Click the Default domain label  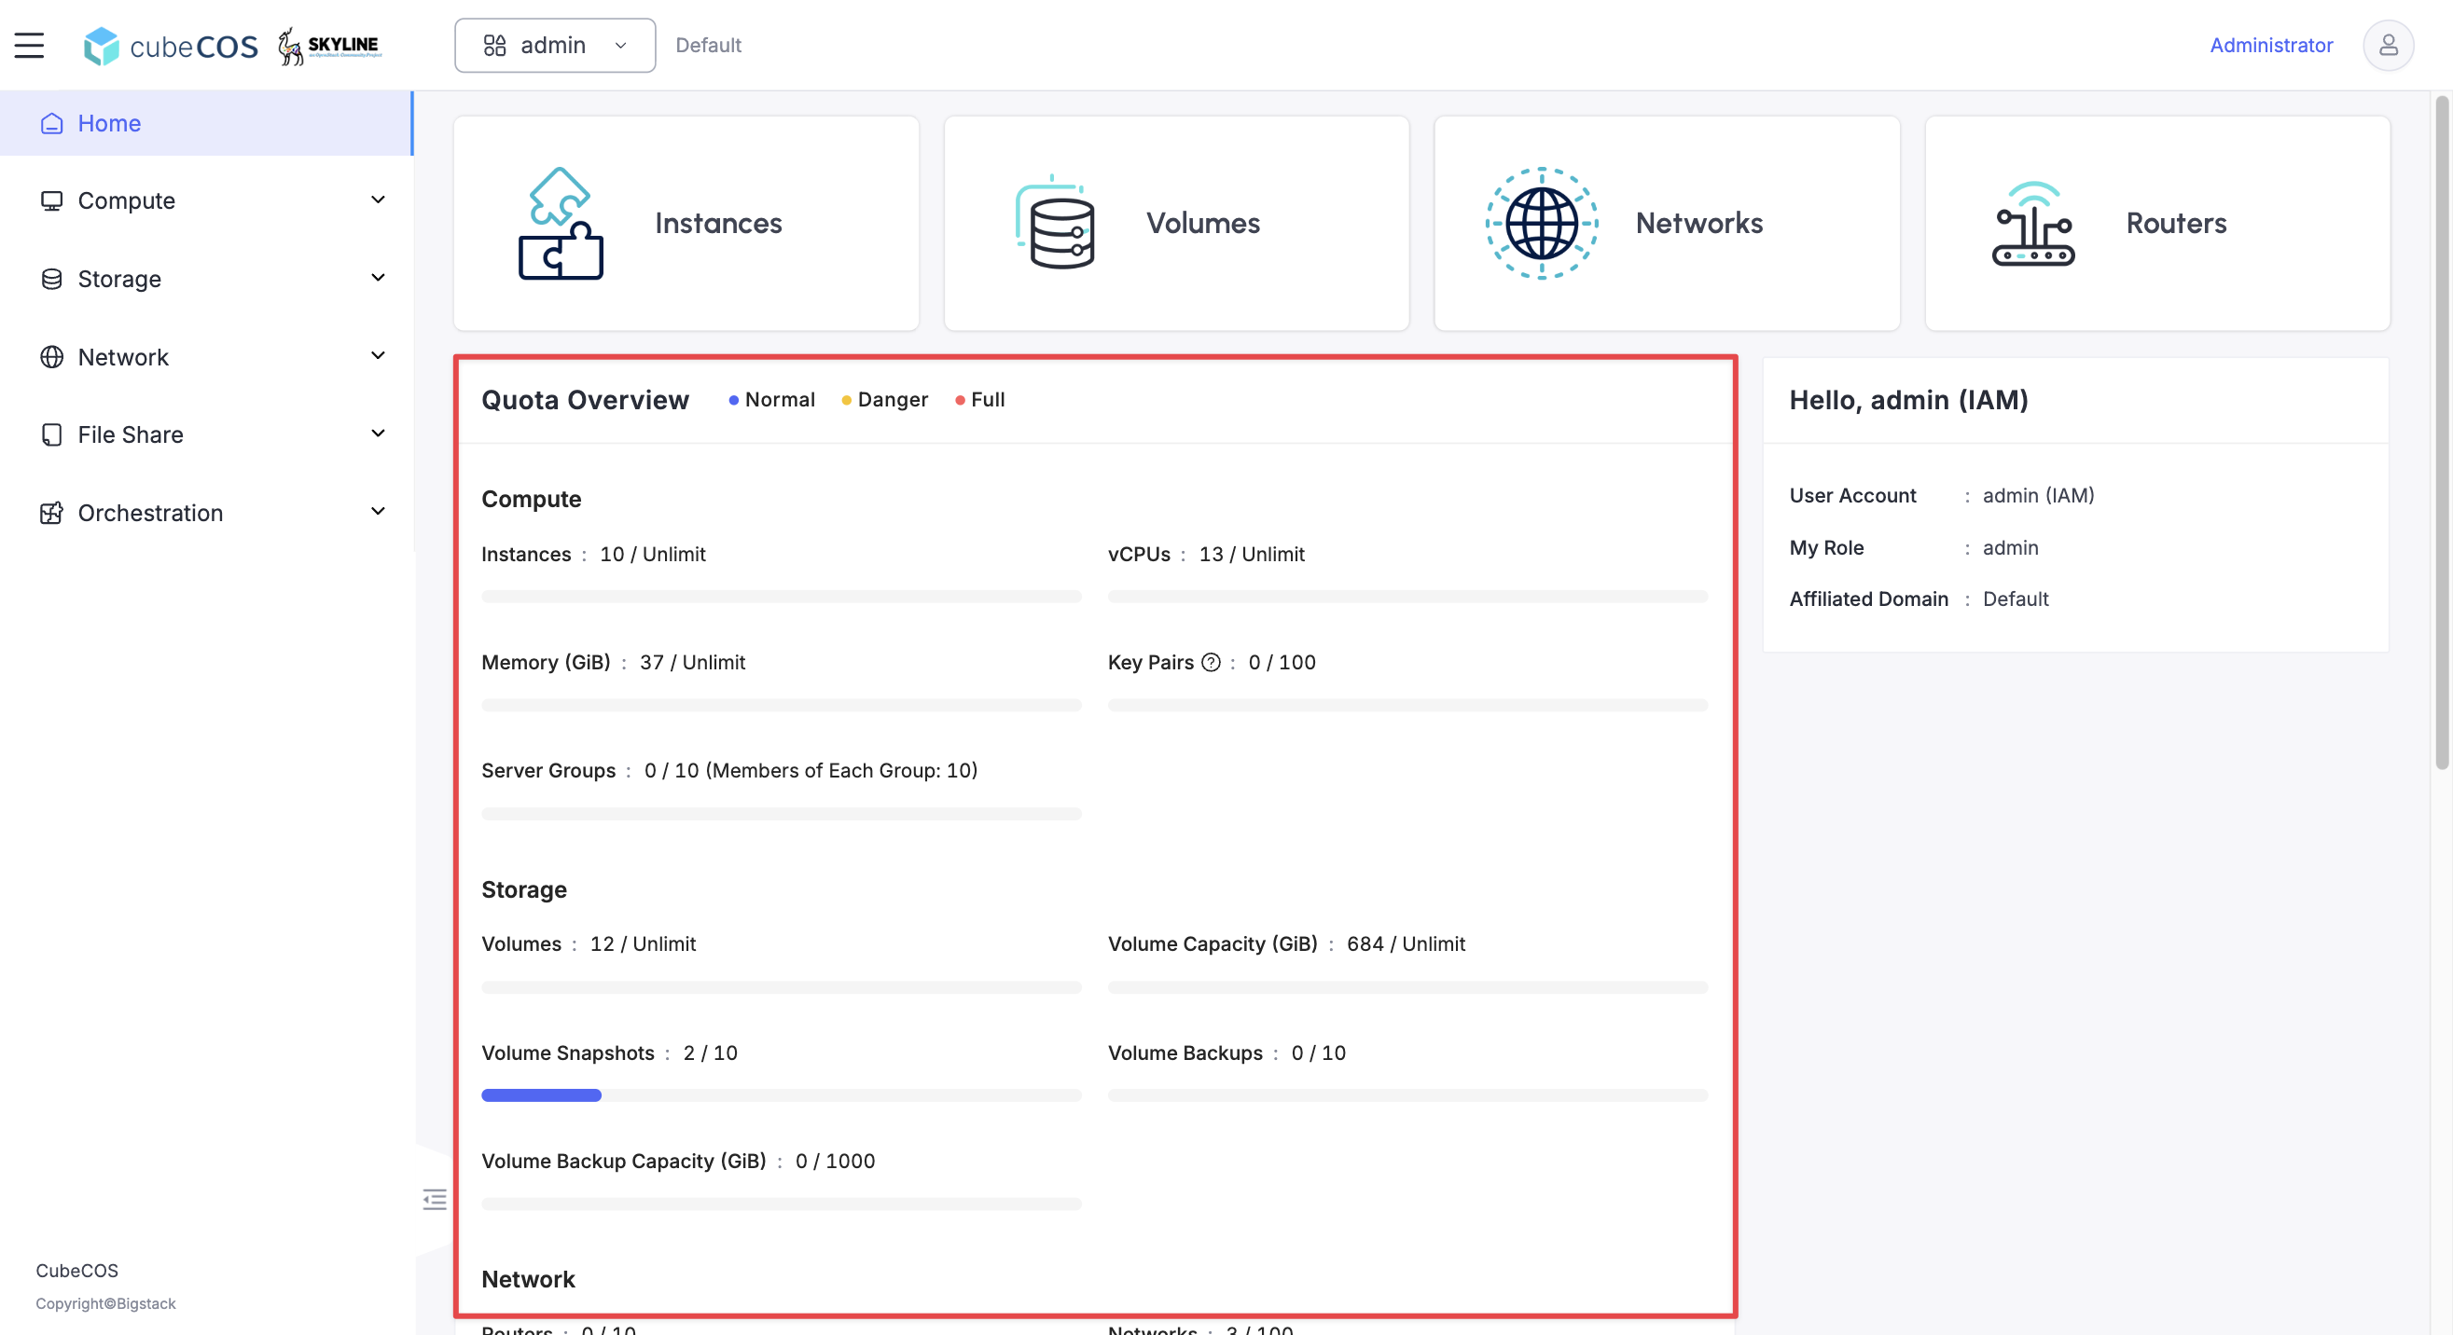(709, 45)
